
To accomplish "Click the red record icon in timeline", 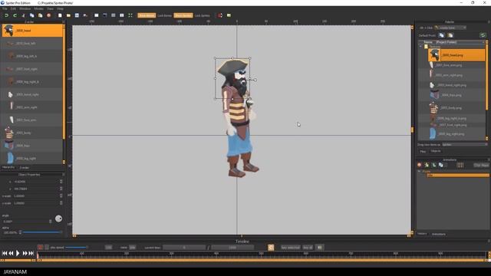I will coord(40,248).
